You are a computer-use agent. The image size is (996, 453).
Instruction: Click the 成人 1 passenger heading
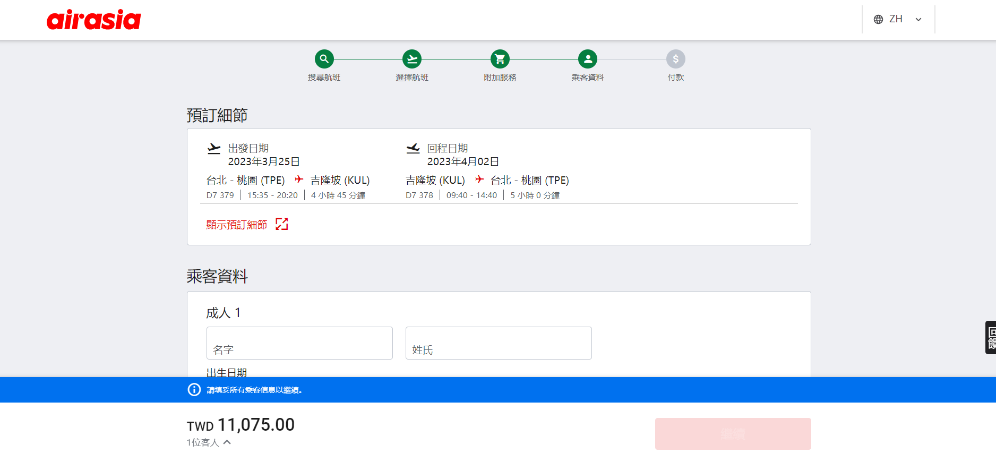pos(224,313)
